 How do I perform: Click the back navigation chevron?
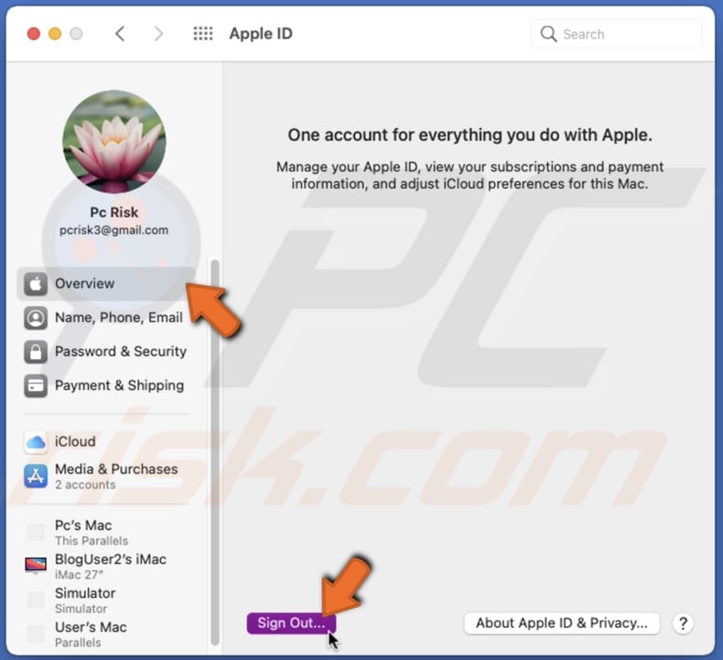(120, 34)
